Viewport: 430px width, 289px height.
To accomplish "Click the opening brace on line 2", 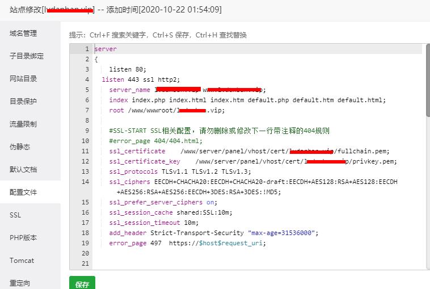I will 96,59.
